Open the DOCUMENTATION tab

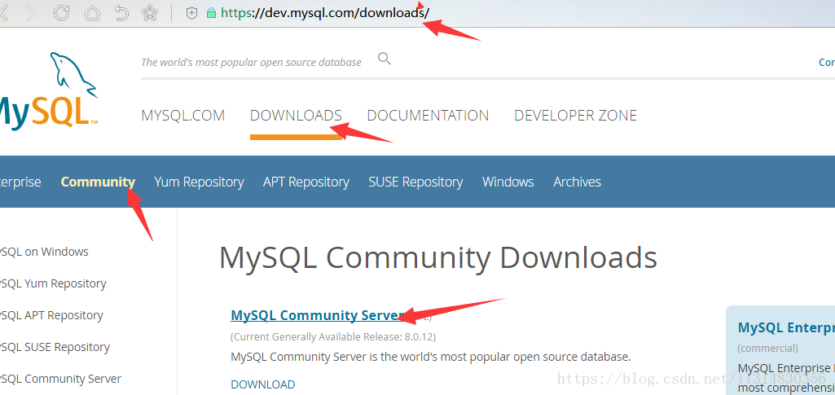point(428,116)
